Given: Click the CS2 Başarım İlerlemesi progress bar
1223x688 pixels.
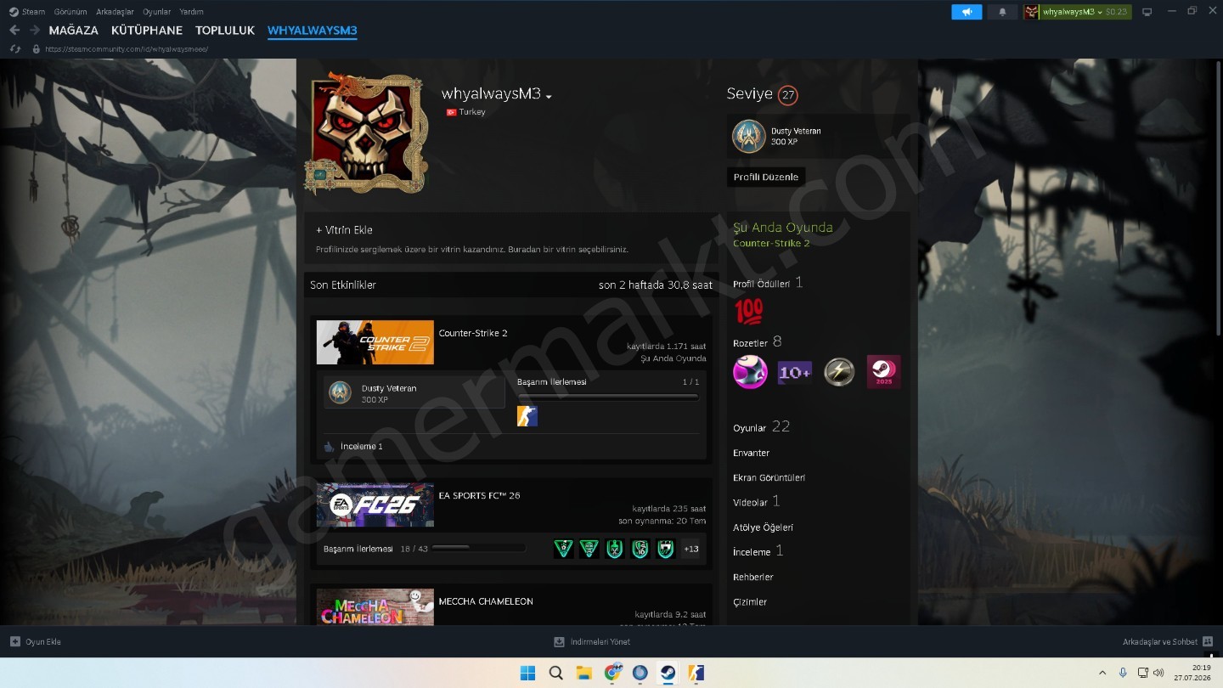Looking at the screenshot, I should (608, 396).
